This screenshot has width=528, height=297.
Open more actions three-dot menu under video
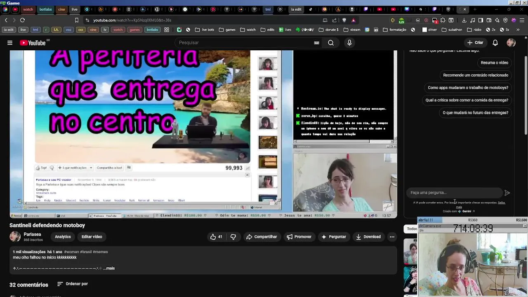(x=392, y=237)
